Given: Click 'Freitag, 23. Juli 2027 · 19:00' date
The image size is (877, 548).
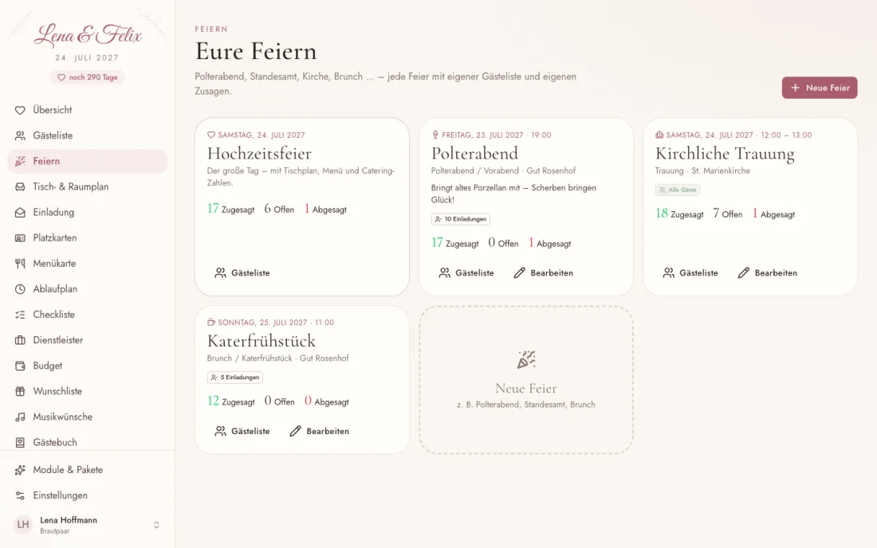Looking at the screenshot, I should point(496,135).
